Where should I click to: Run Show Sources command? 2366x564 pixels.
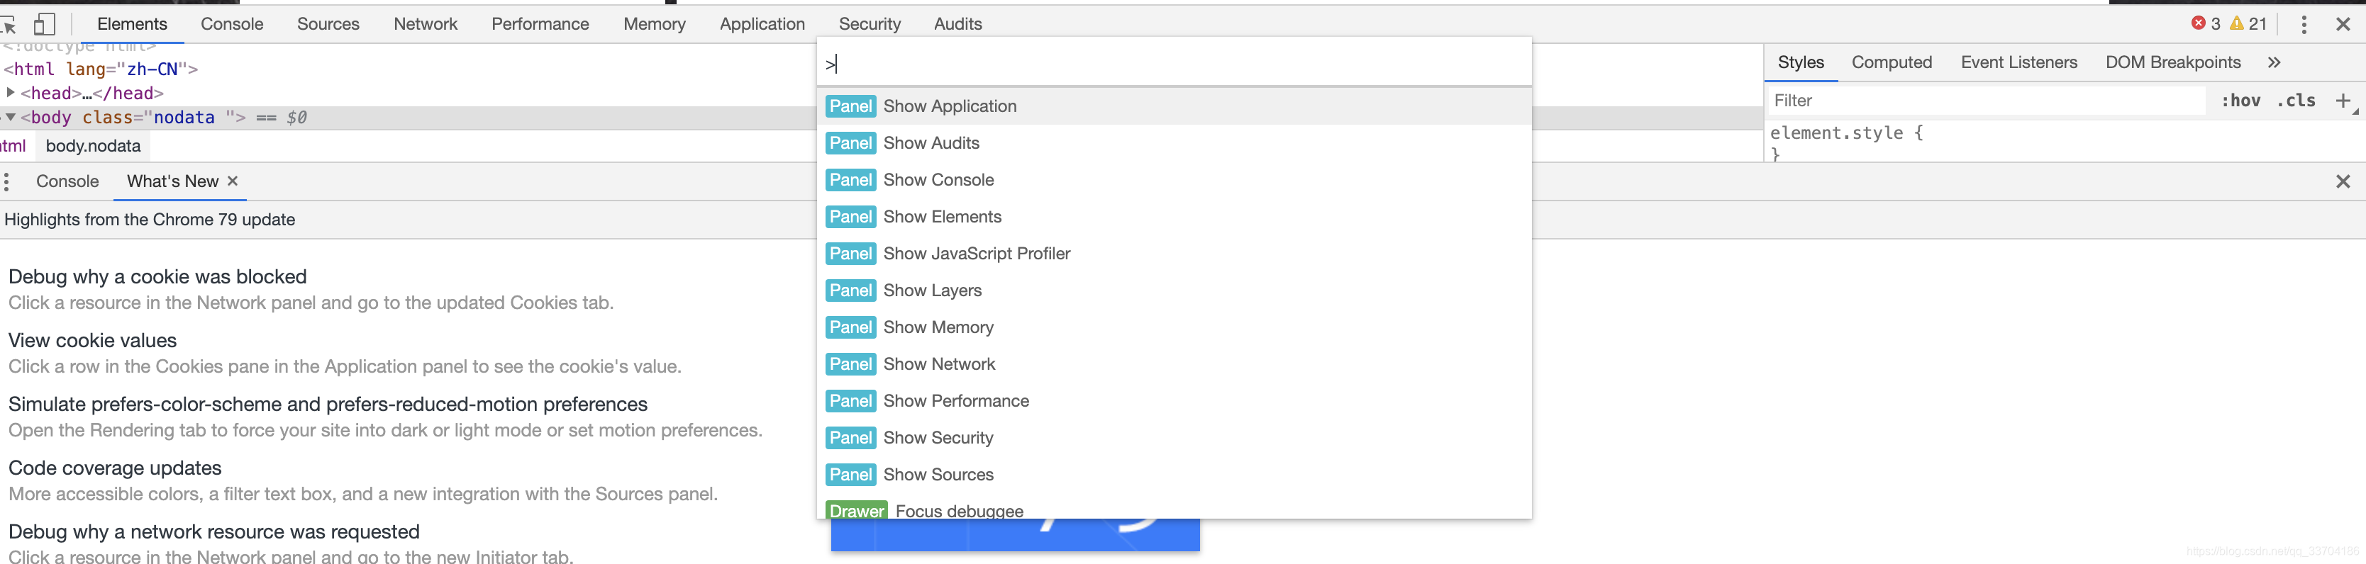1174,474
